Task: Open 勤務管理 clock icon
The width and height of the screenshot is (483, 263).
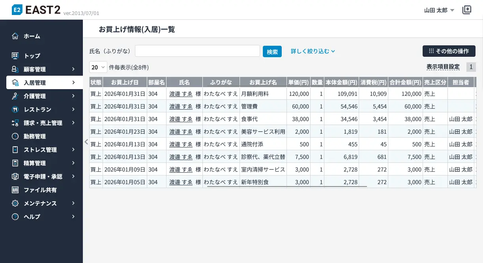Action: (15, 136)
